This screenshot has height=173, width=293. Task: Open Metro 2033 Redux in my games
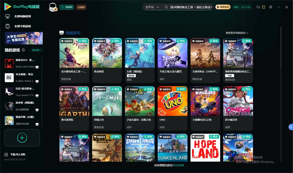click(22, 63)
